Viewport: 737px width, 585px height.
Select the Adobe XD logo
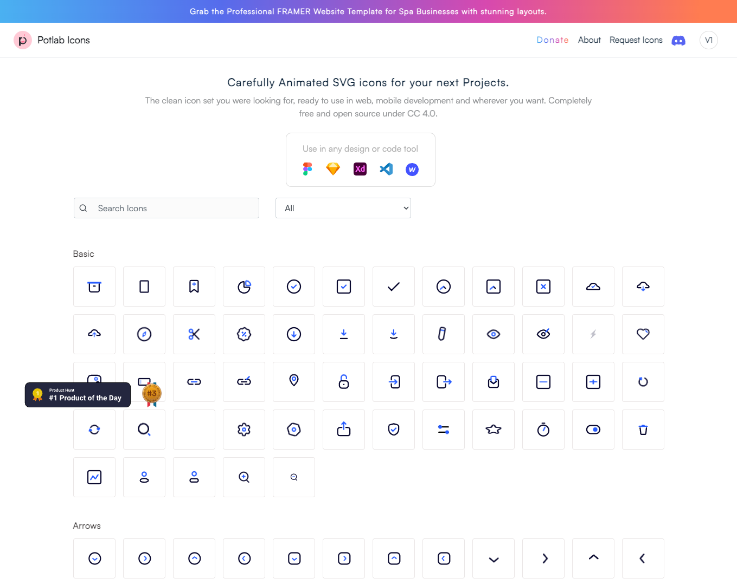pos(360,169)
